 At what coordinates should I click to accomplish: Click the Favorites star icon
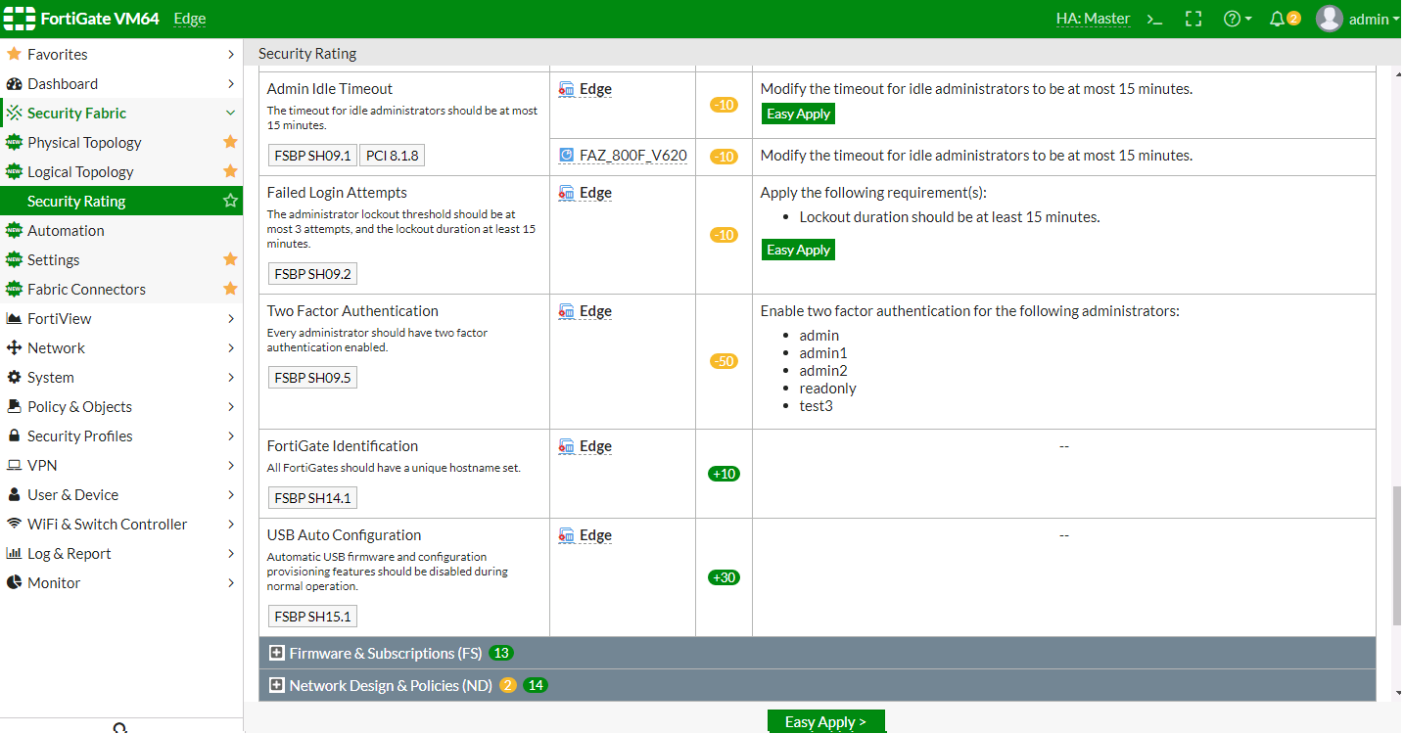(x=14, y=54)
